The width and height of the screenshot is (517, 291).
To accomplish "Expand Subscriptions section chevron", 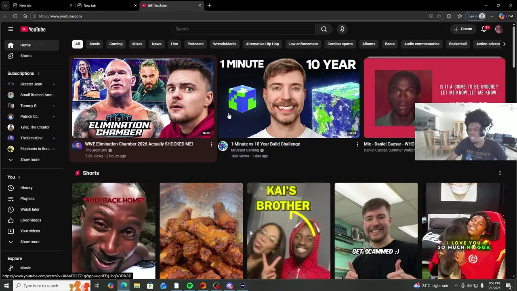I will point(38,74).
